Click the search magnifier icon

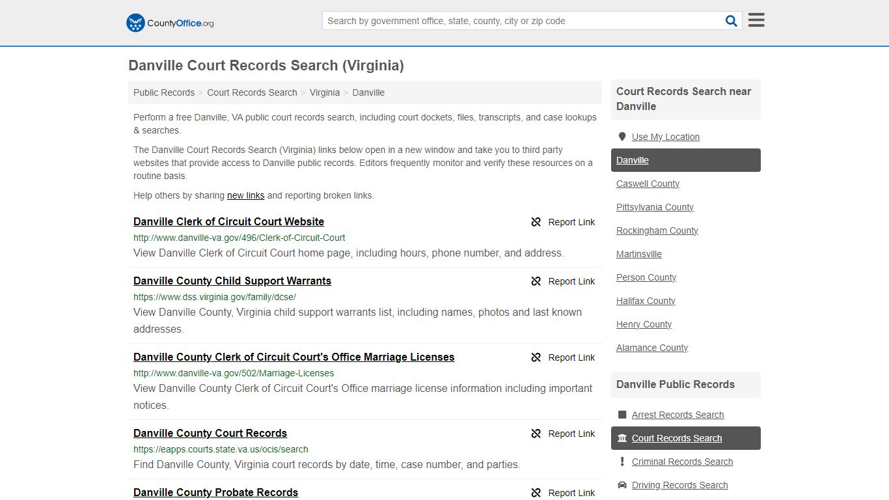(x=732, y=21)
